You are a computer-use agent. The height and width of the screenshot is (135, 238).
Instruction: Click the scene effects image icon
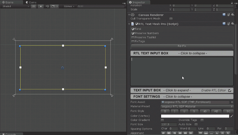53,6
